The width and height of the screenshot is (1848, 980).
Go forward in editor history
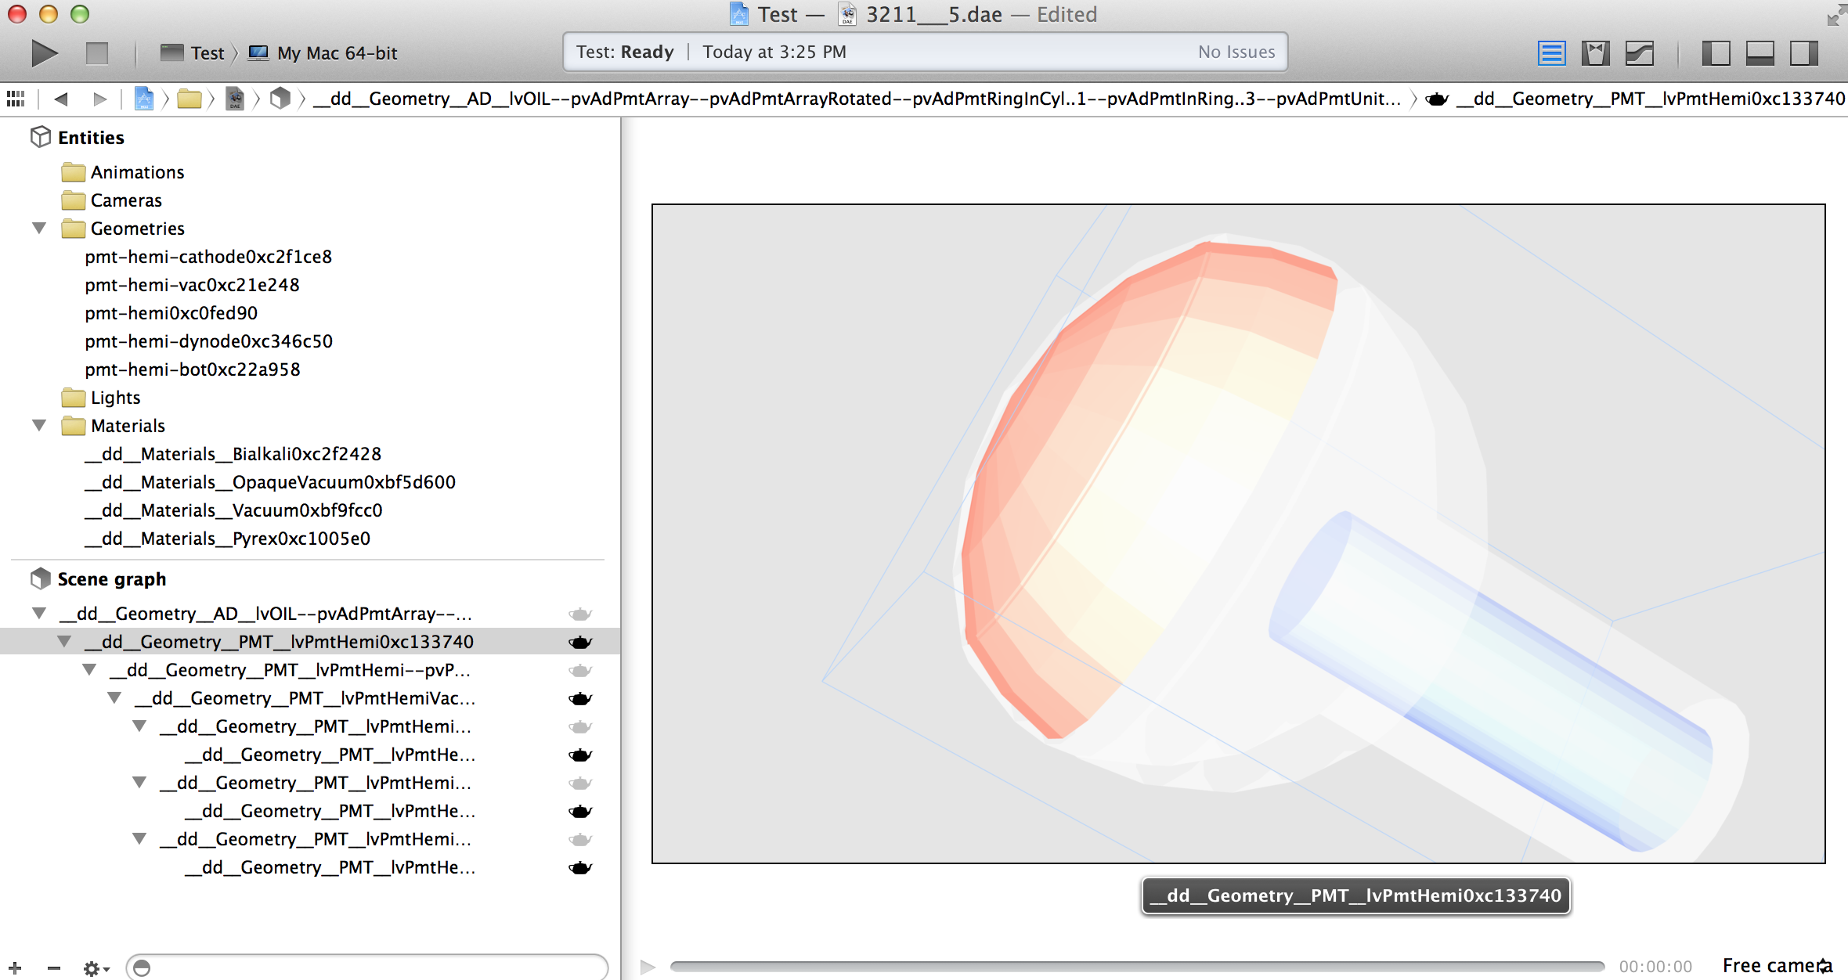(99, 99)
